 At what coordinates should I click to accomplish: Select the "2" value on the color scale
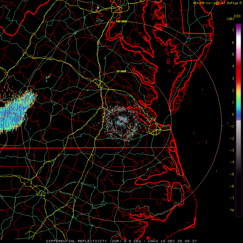233,90
